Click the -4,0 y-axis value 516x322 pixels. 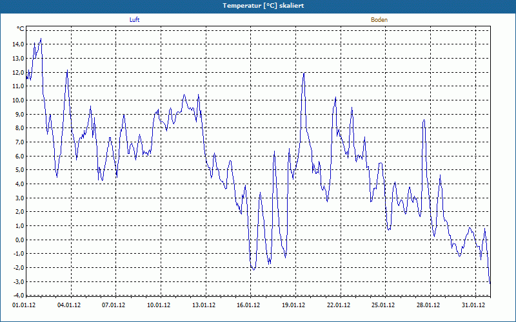[19, 296]
